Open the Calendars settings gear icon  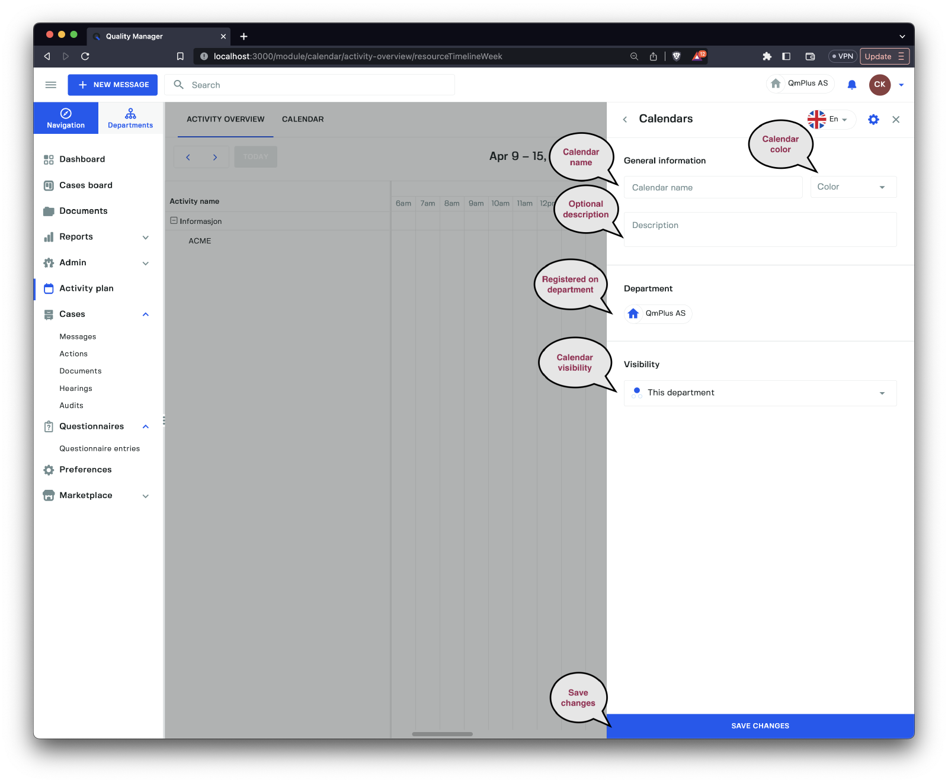[x=873, y=120]
